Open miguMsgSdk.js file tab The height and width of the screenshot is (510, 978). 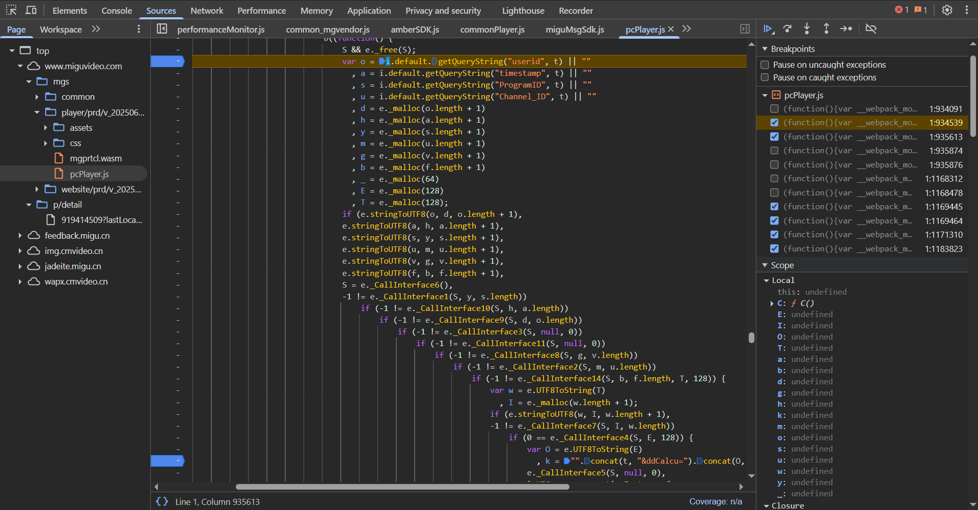pyautogui.click(x=575, y=29)
